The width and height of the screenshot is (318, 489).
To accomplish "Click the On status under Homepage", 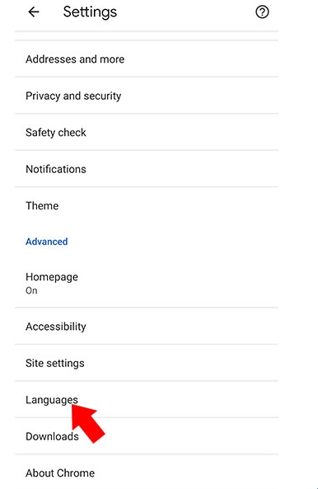I will point(31,290).
